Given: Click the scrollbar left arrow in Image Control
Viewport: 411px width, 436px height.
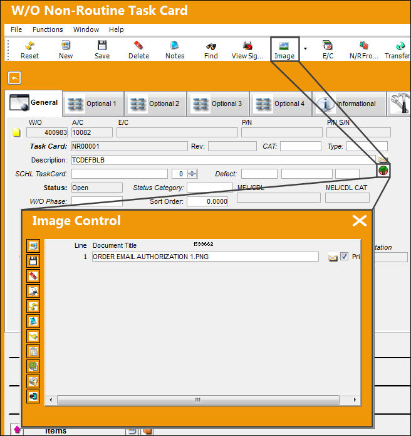Looking at the screenshot, I should 51,400.
